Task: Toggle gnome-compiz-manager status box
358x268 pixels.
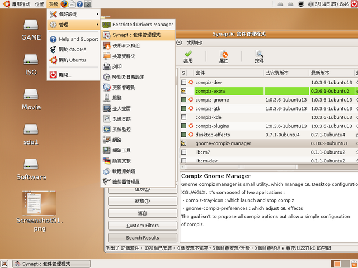Action: 183,143
